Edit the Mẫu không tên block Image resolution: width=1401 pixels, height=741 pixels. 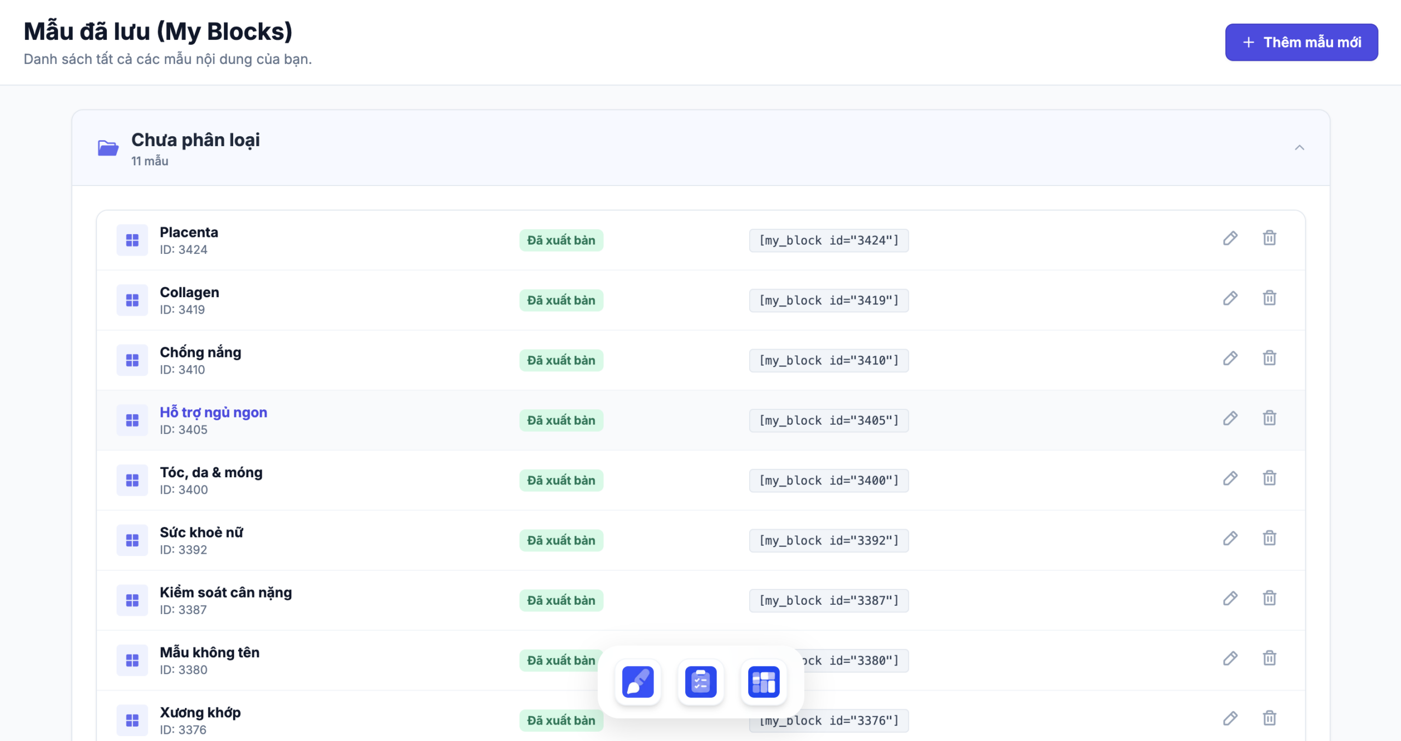point(1230,658)
